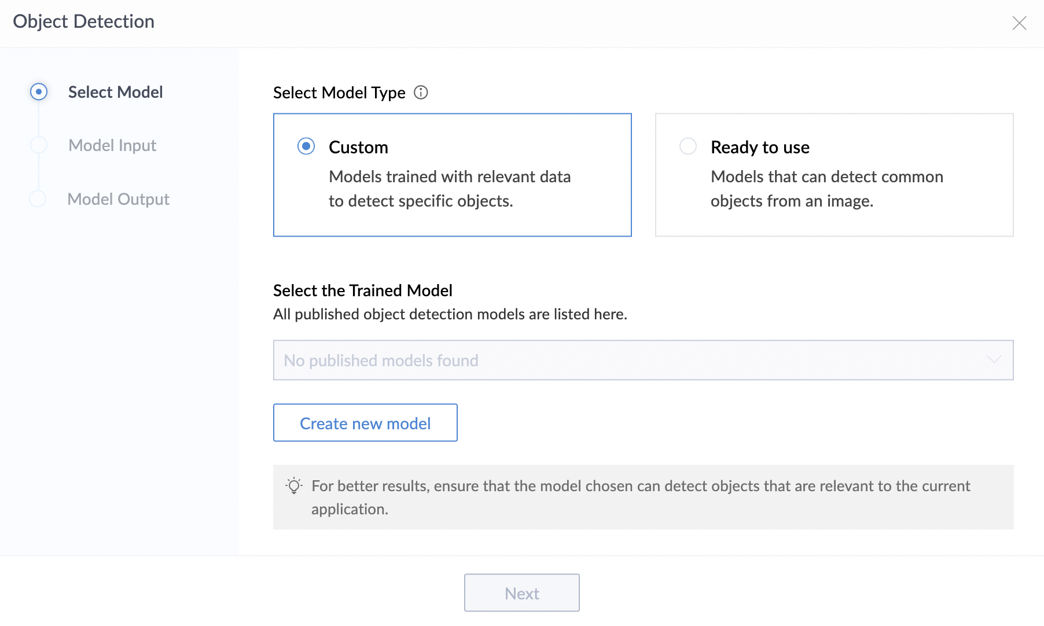Image resolution: width=1044 pixels, height=626 pixels.
Task: Click the Select the Trained Model heading
Action: [x=362, y=290]
